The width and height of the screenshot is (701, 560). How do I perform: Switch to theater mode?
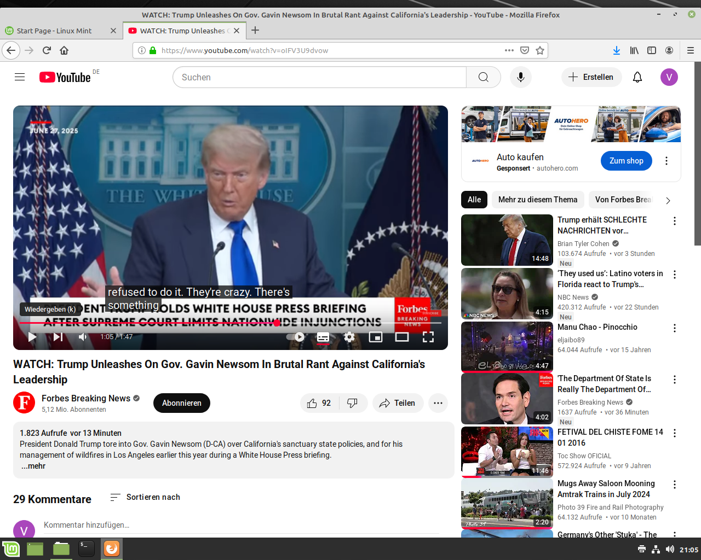(x=402, y=337)
